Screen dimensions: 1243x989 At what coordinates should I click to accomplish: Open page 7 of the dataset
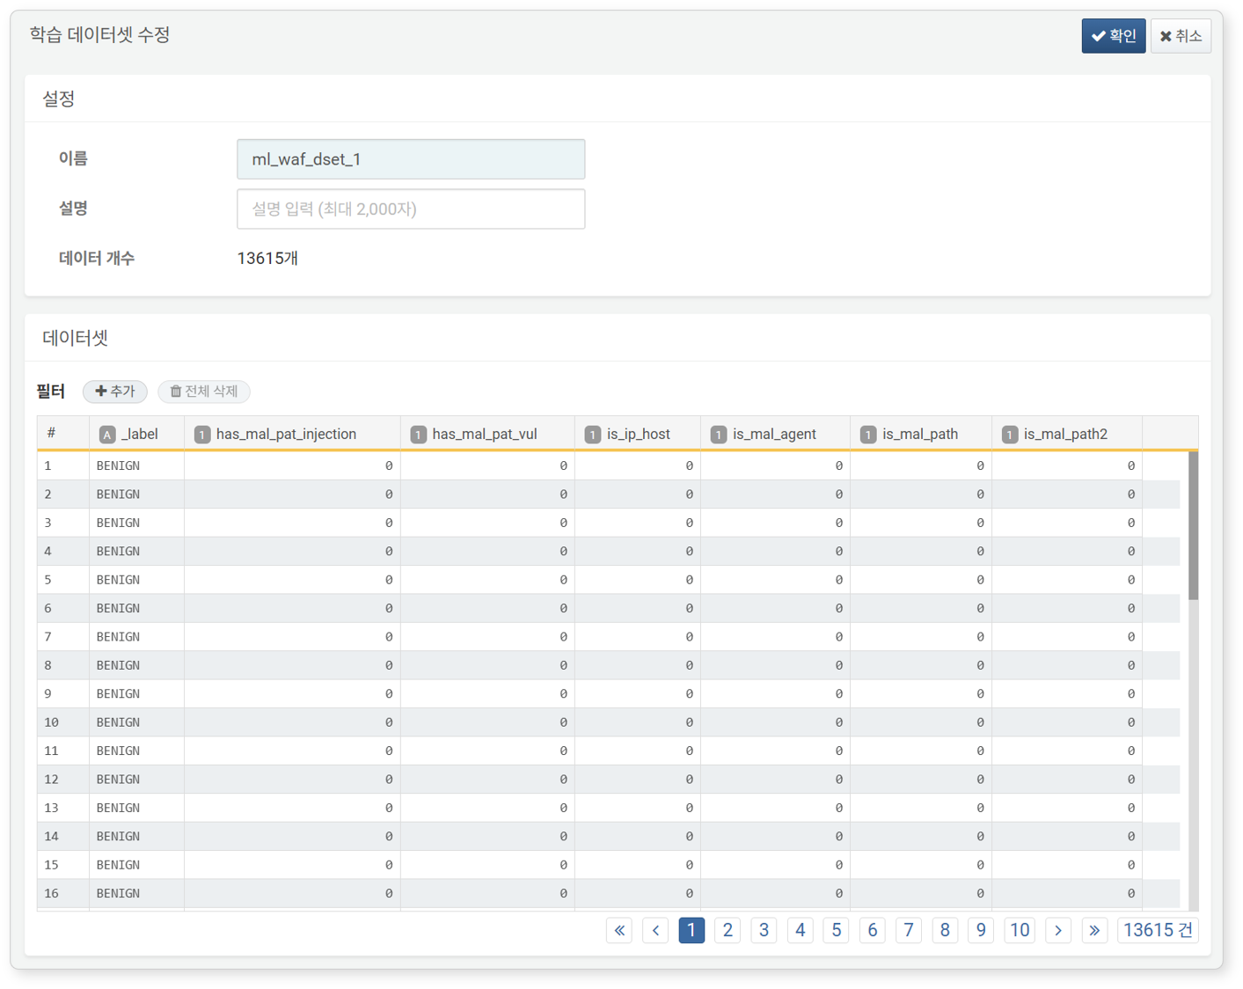tap(909, 930)
